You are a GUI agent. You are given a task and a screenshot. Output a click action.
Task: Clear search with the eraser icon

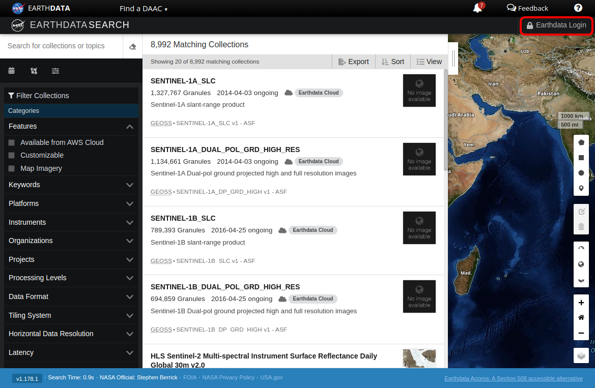[132, 46]
